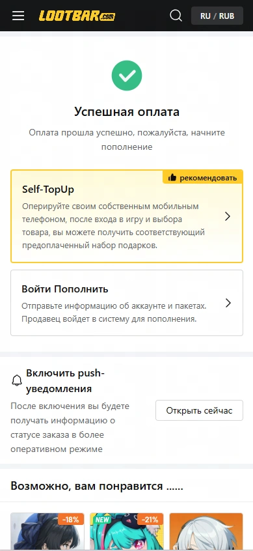Open the product thumbnail with -18% discount
This screenshot has height=551, width=253.
47,531
